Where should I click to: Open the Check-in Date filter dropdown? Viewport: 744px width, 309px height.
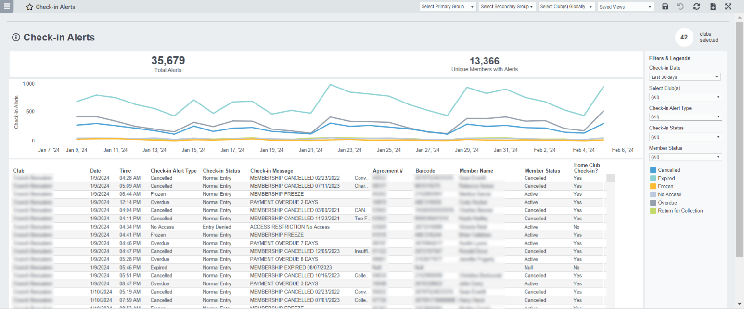click(x=684, y=77)
